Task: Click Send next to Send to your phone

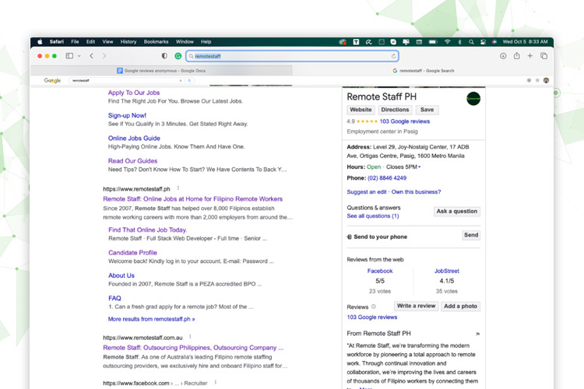Action: pyautogui.click(x=471, y=235)
